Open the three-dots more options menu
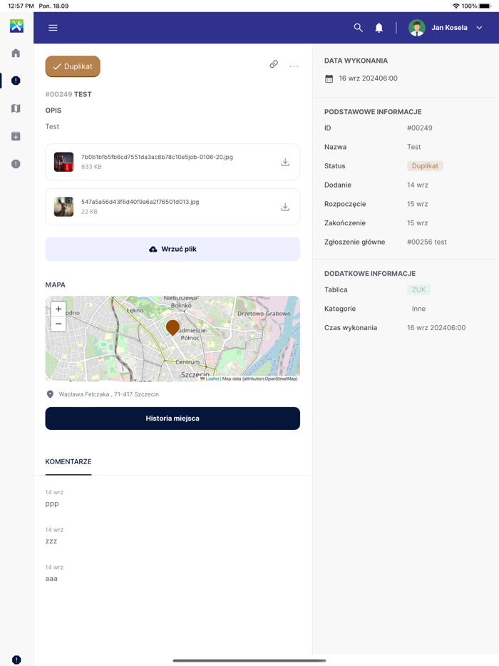Viewport: 499px width, 666px height. click(294, 66)
